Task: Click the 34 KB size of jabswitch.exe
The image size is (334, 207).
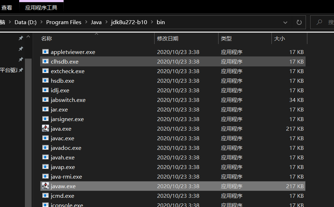Action: click(x=296, y=100)
